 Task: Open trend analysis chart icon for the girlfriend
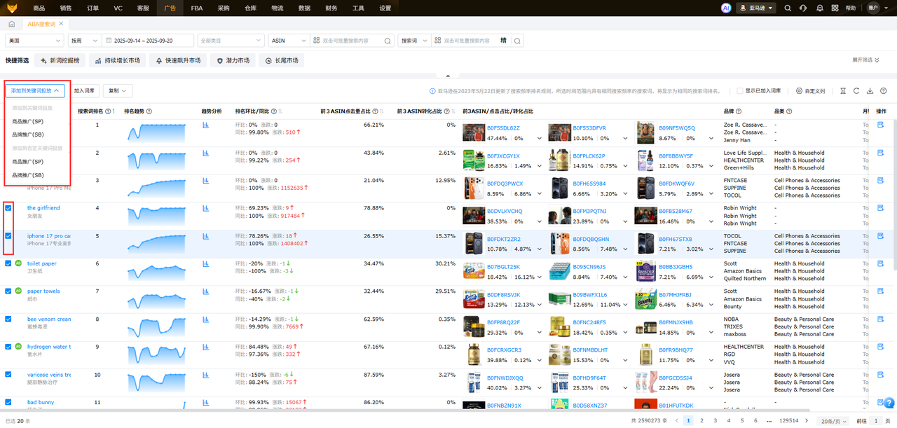tap(206, 208)
